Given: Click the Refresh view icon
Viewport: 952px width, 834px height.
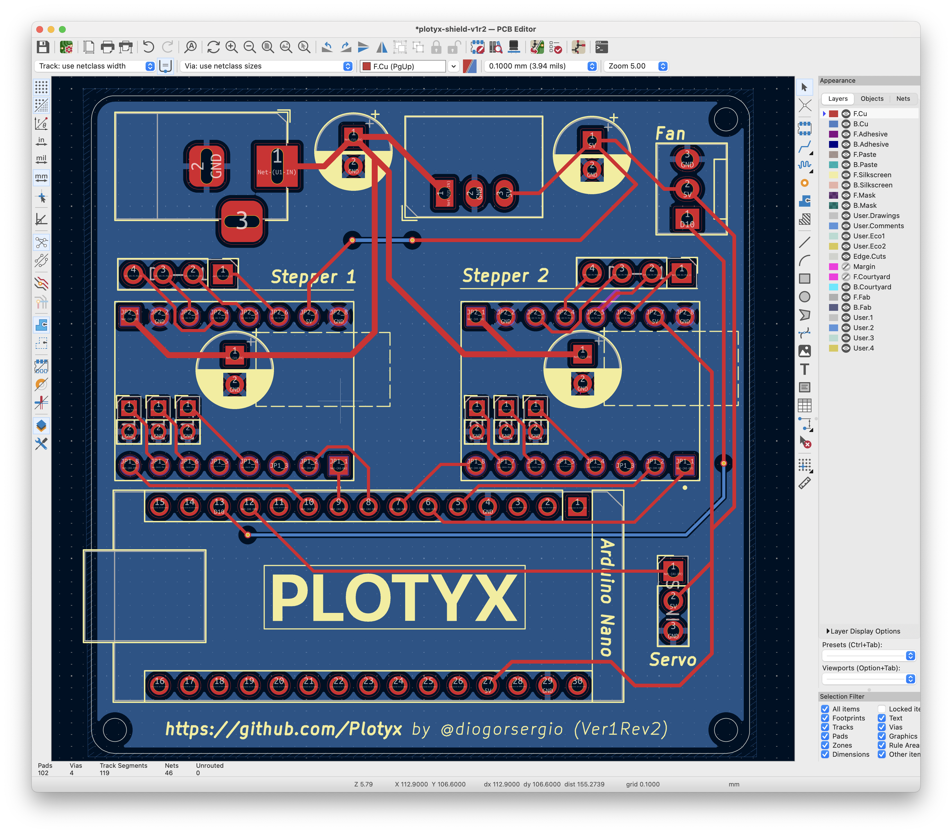Looking at the screenshot, I should 213,47.
